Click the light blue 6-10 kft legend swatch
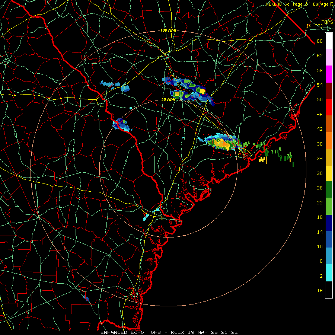The height and width of the screenshot is (335, 335). pyautogui.click(x=329, y=256)
